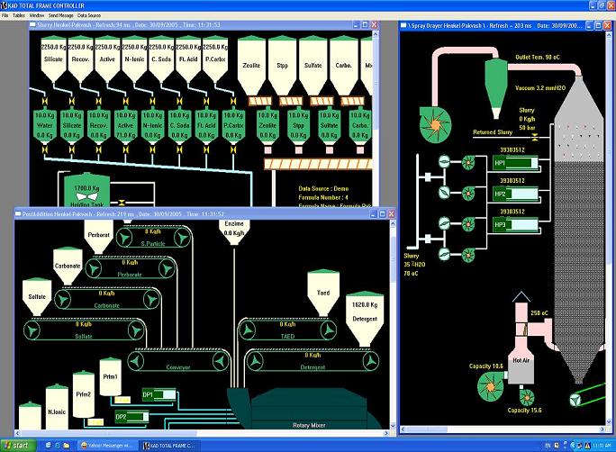
Task: Click the Enzime hopper in PostAddition window
Action: [234, 231]
